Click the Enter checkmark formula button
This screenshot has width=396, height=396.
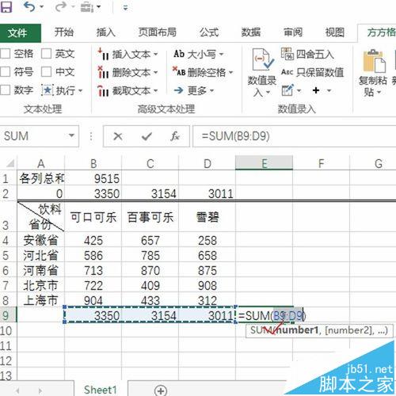[x=147, y=136]
